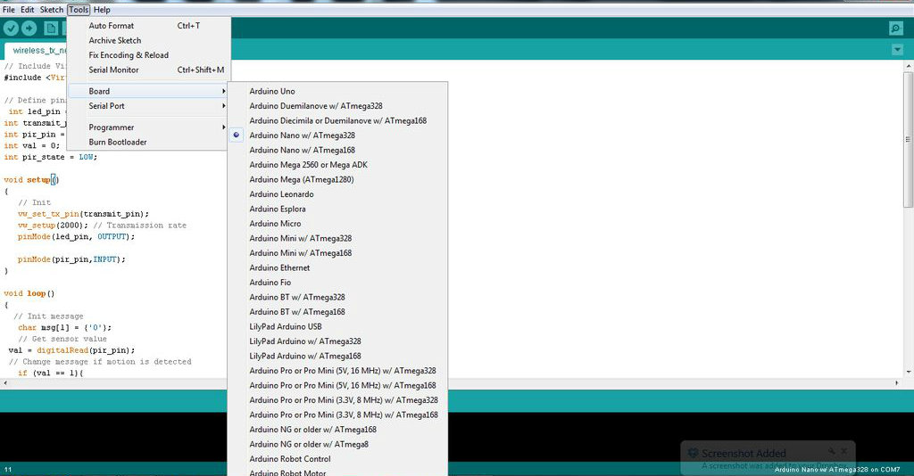The image size is (914, 476).
Task: Click the 'Screenshot Added' notification popup
Action: [768, 457]
